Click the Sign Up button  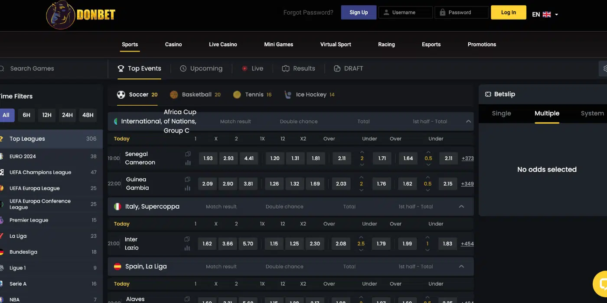point(359,13)
